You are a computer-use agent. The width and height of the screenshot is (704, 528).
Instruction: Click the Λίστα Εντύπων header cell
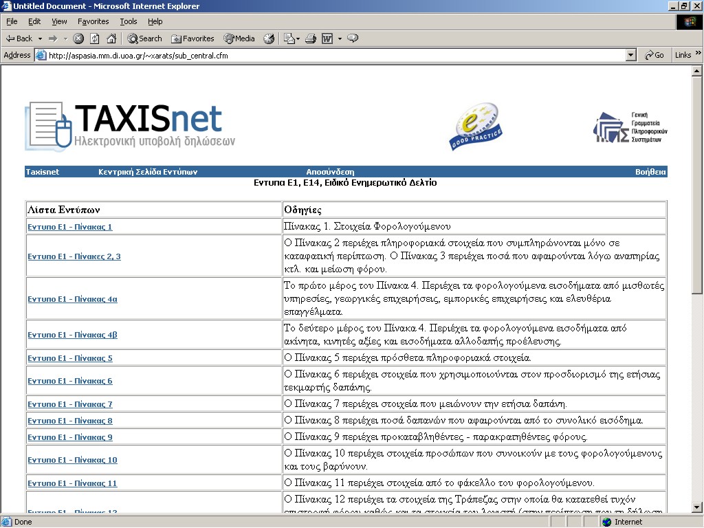click(153, 210)
